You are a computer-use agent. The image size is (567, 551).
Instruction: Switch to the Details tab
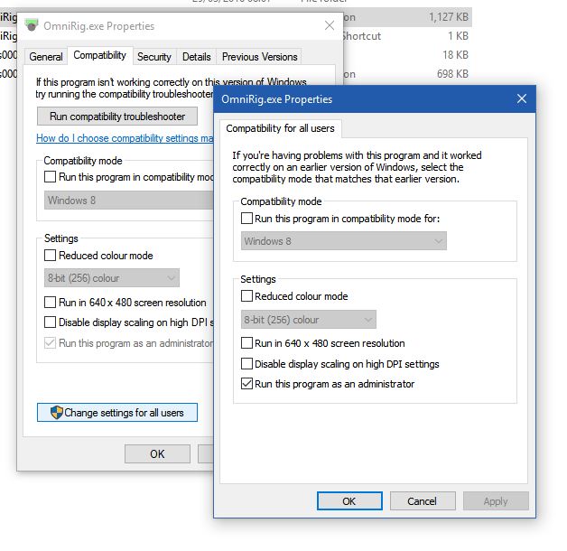click(x=196, y=57)
